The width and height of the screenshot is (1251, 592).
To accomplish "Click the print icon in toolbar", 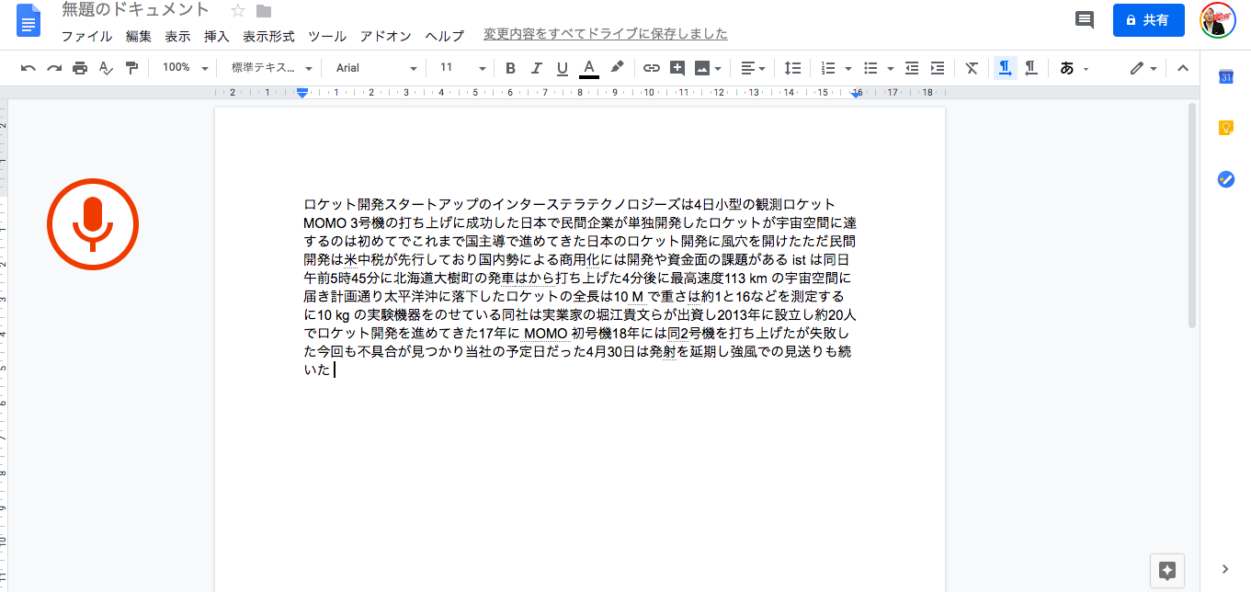I will (80, 68).
